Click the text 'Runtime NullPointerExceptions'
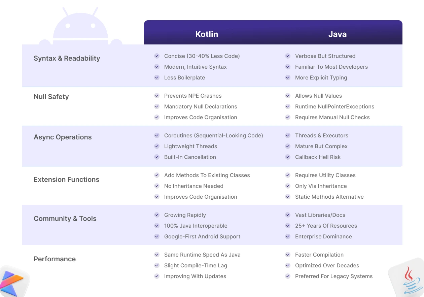The image size is (424, 297). click(x=334, y=106)
